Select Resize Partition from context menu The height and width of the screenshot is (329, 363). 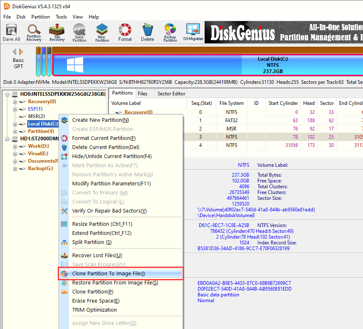[x=102, y=224]
